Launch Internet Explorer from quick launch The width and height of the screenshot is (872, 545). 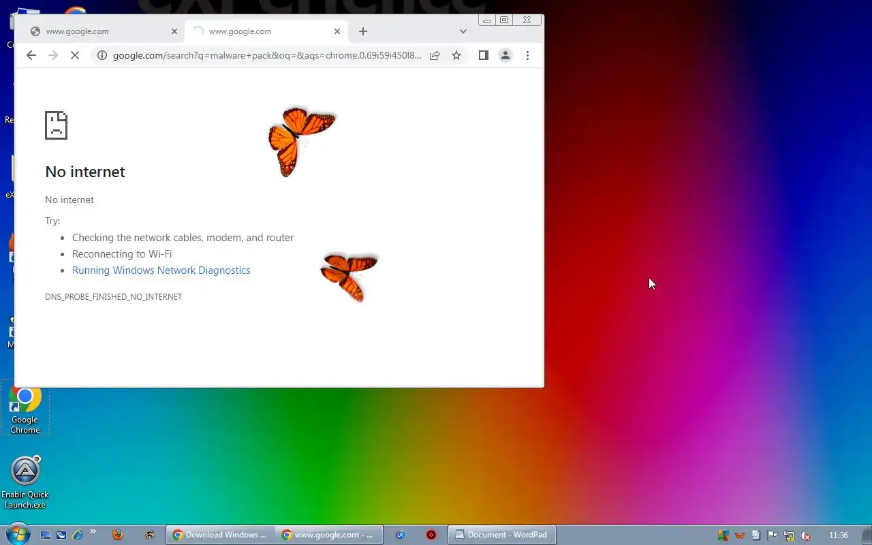tap(78, 535)
